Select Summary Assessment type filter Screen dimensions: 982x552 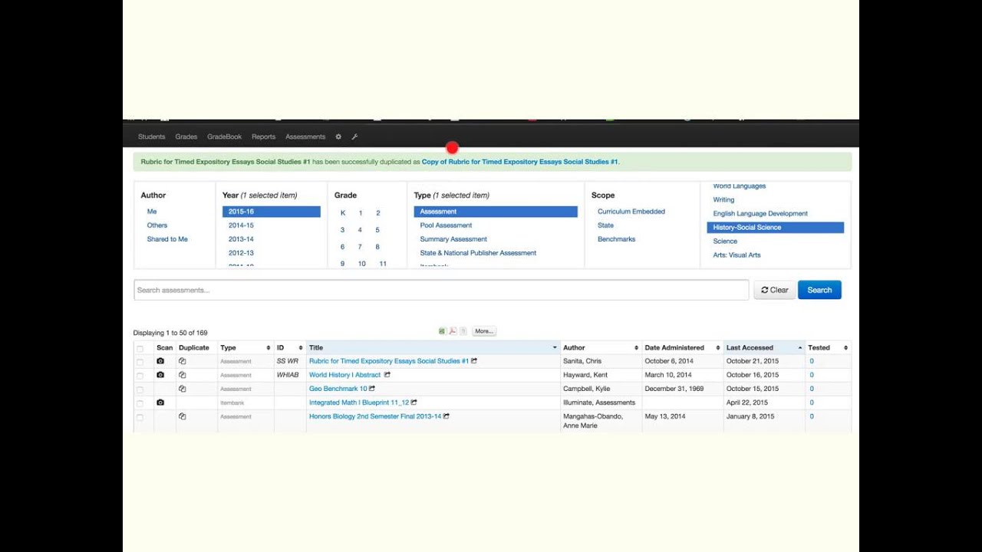(453, 239)
